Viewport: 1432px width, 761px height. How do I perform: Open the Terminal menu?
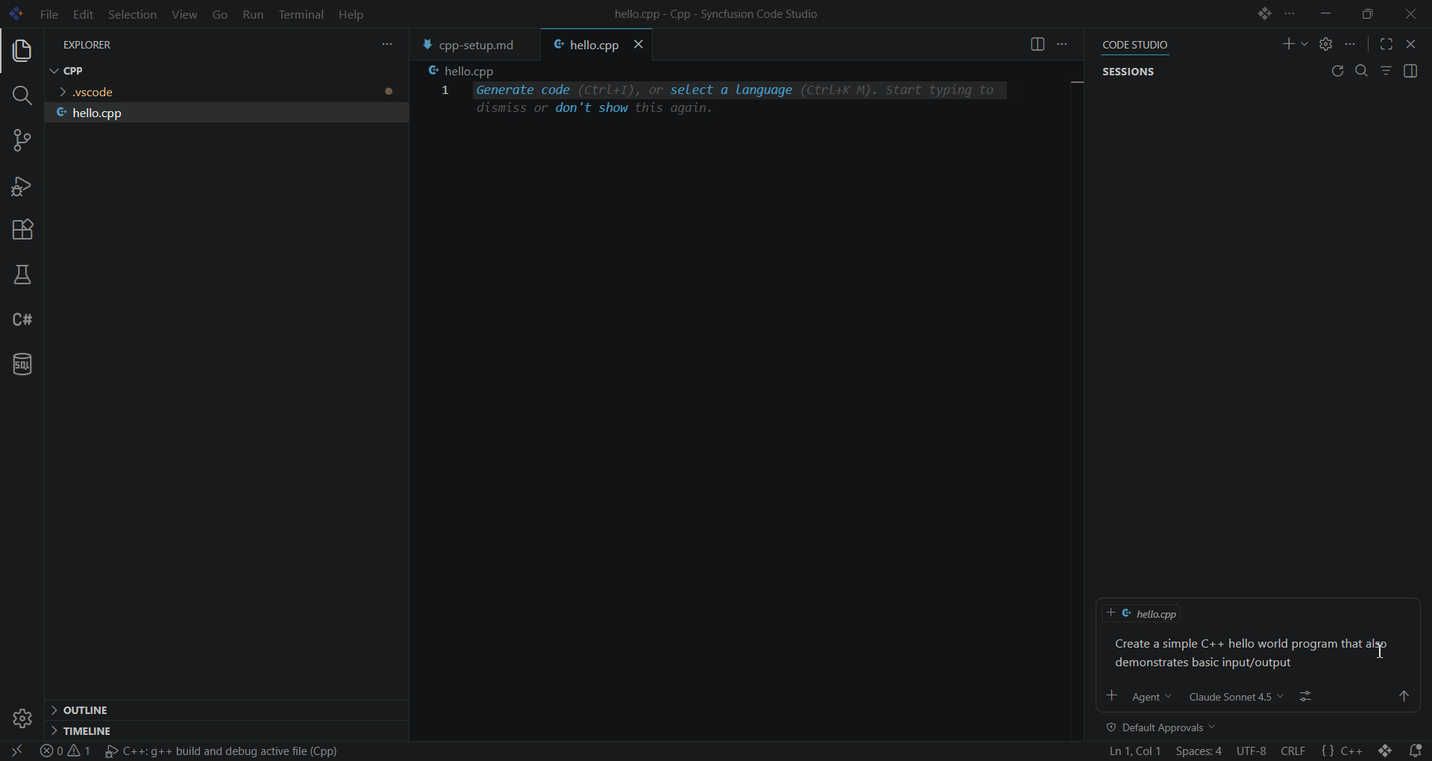[x=301, y=14]
